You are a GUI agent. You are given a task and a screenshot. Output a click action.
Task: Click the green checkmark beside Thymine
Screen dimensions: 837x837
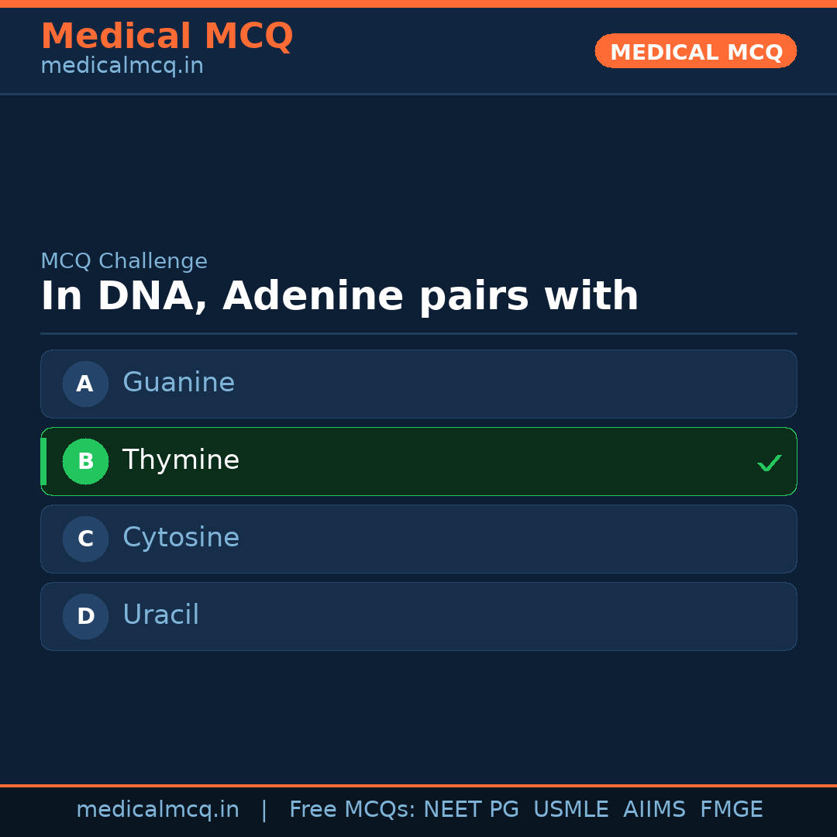point(769,463)
